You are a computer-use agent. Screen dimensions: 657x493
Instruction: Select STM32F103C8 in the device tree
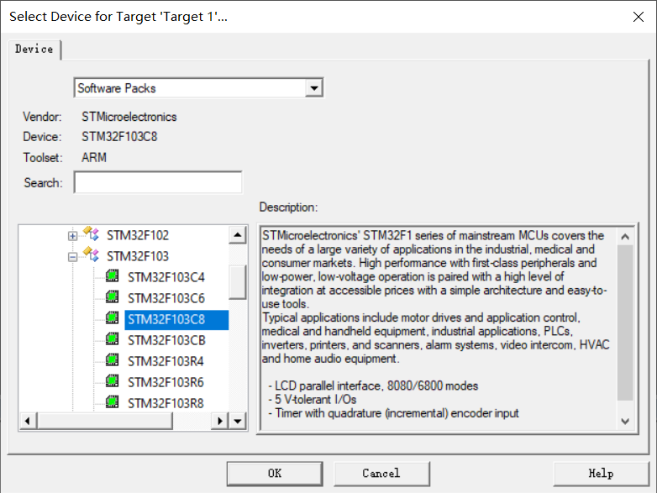pyautogui.click(x=176, y=320)
